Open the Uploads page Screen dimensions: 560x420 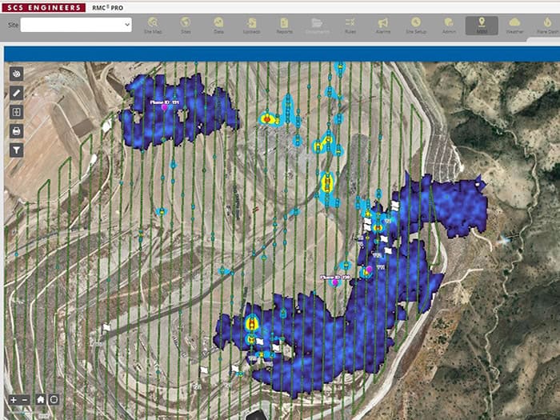pyautogui.click(x=251, y=26)
